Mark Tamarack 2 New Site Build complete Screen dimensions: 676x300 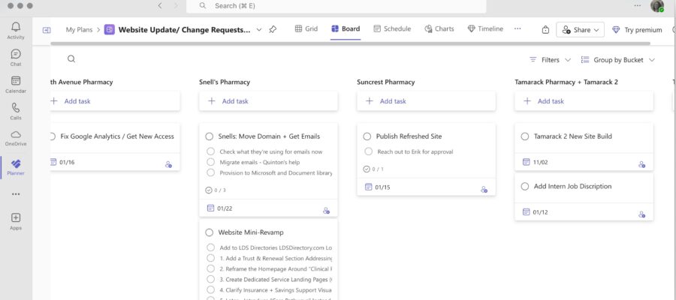point(525,136)
